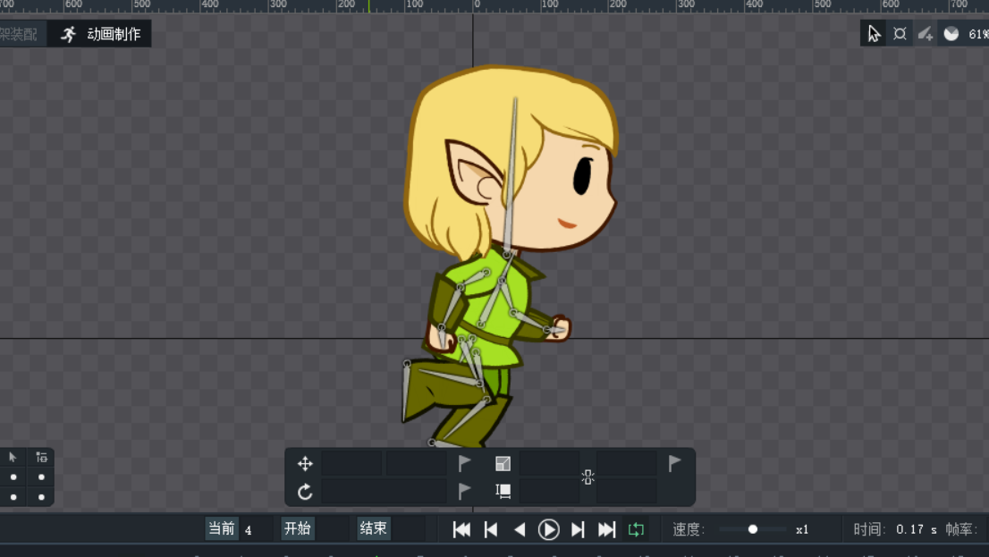Choose the arrow selection tool
This screenshot has height=557, width=989.
(x=874, y=34)
